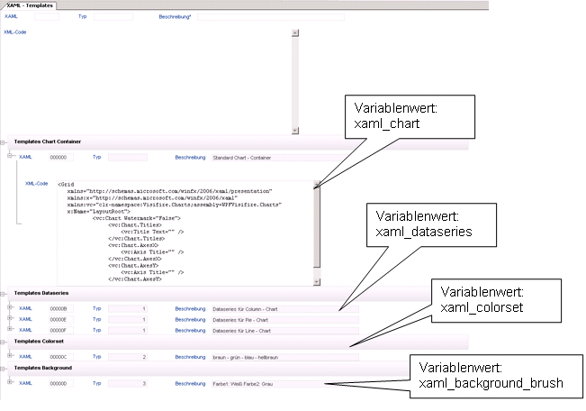Image resolution: width=586 pixels, height=411 pixels.
Task: Click the down arrow of the Grid XML-Code scrollbar
Action: tap(317, 282)
